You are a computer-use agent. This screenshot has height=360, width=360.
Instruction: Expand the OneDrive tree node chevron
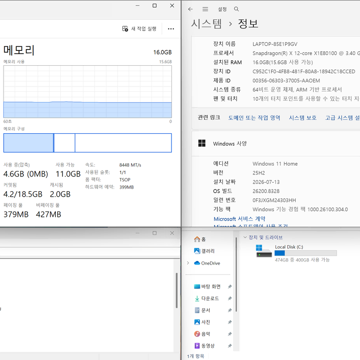click(188, 263)
